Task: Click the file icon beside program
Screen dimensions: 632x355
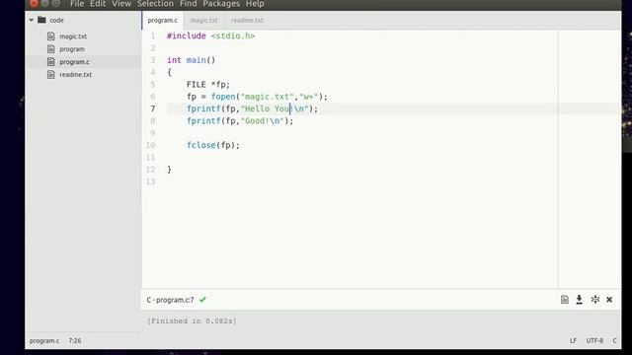Action: coord(50,49)
